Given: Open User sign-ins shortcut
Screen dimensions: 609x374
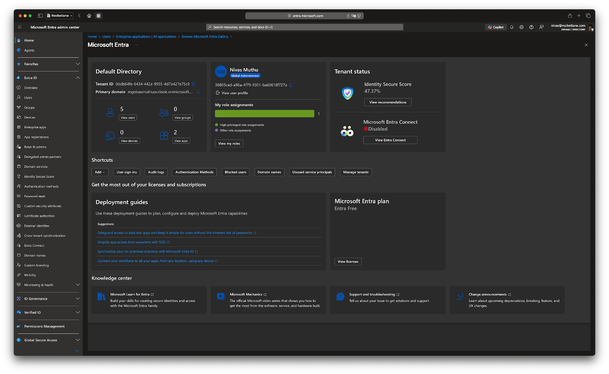Looking at the screenshot, I should [127, 172].
